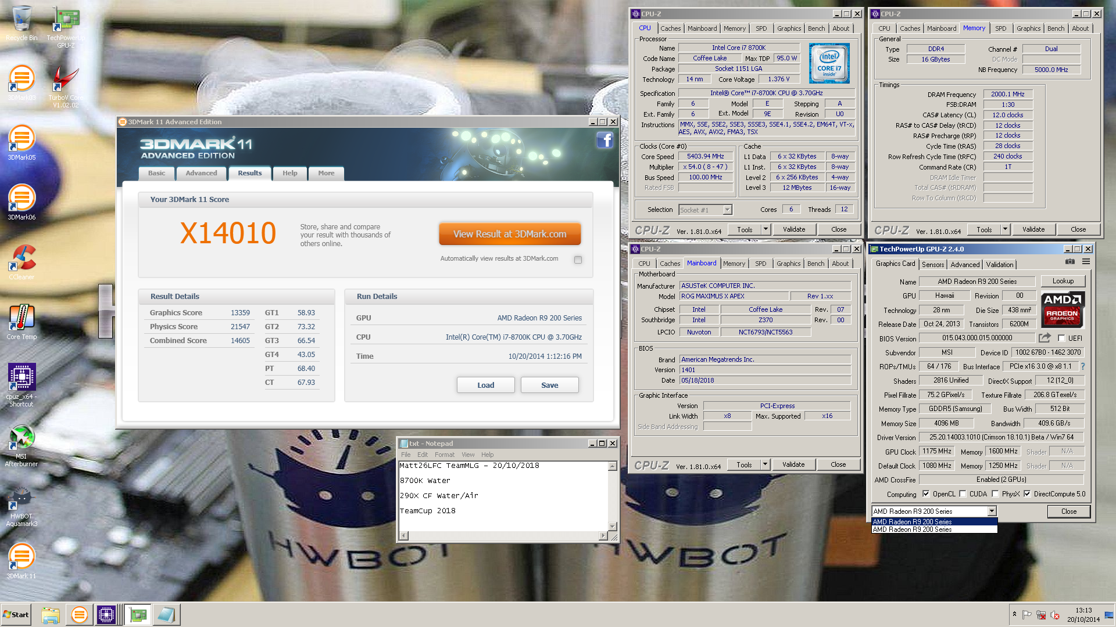Open the Sensors tab in GPU-Z
Screen dimensions: 1116x627
point(933,264)
